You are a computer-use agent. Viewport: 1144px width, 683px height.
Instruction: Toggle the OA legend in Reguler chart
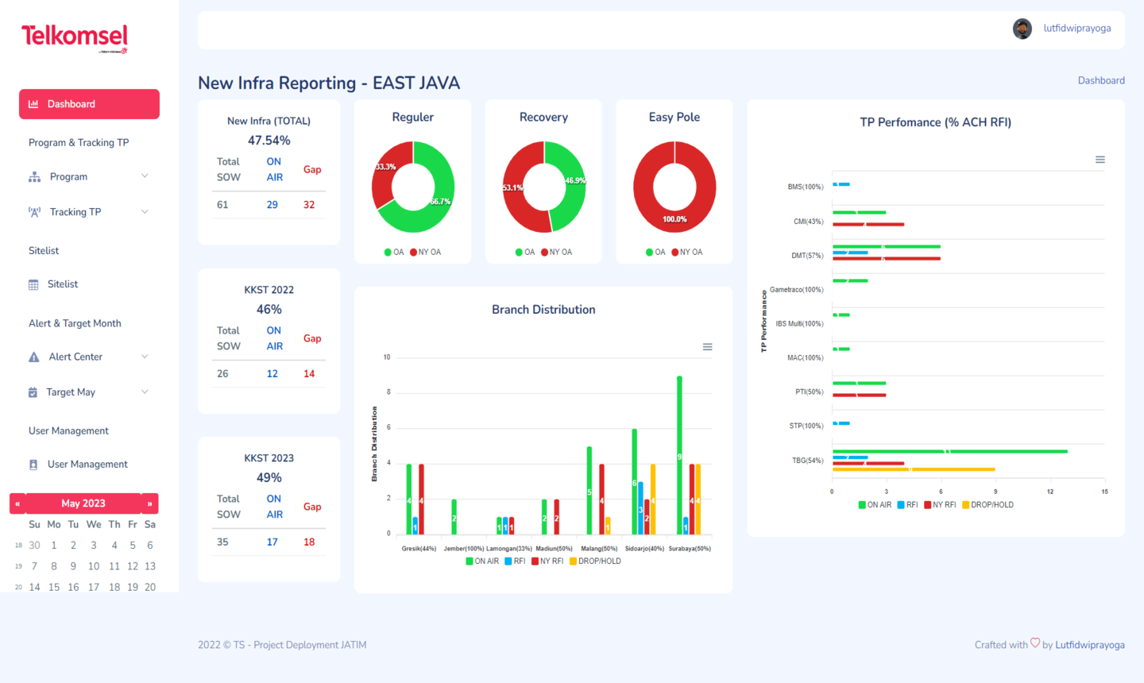coord(394,253)
